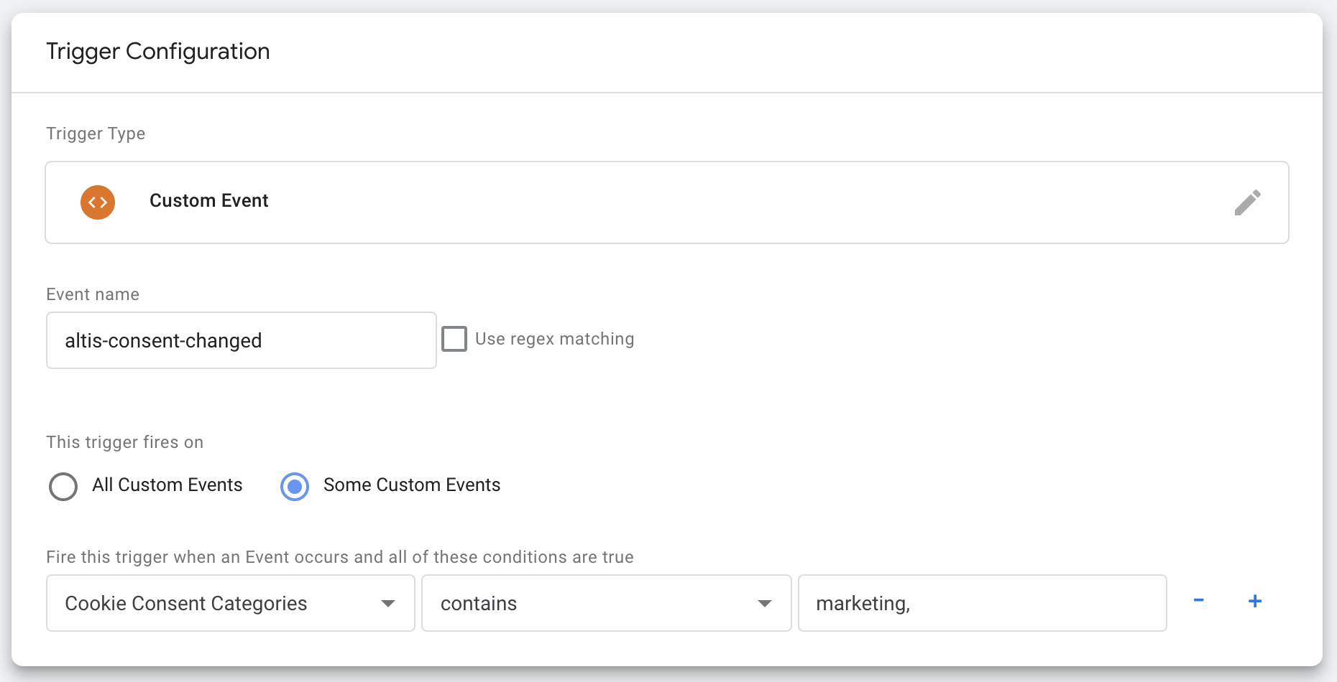Click the pencil icon to change trigger type

[1249, 202]
